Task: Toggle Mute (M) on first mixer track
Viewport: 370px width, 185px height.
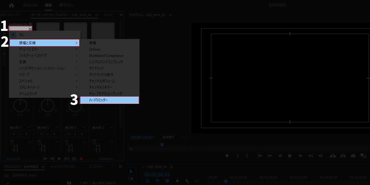Action: [14, 134]
